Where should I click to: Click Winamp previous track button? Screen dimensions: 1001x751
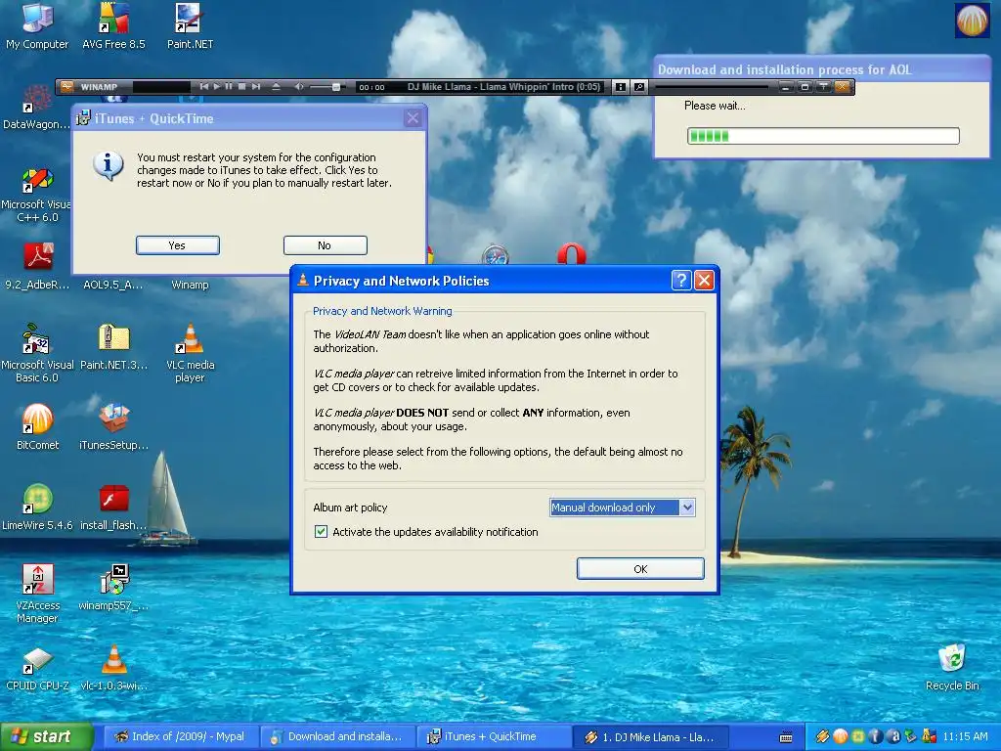203,87
